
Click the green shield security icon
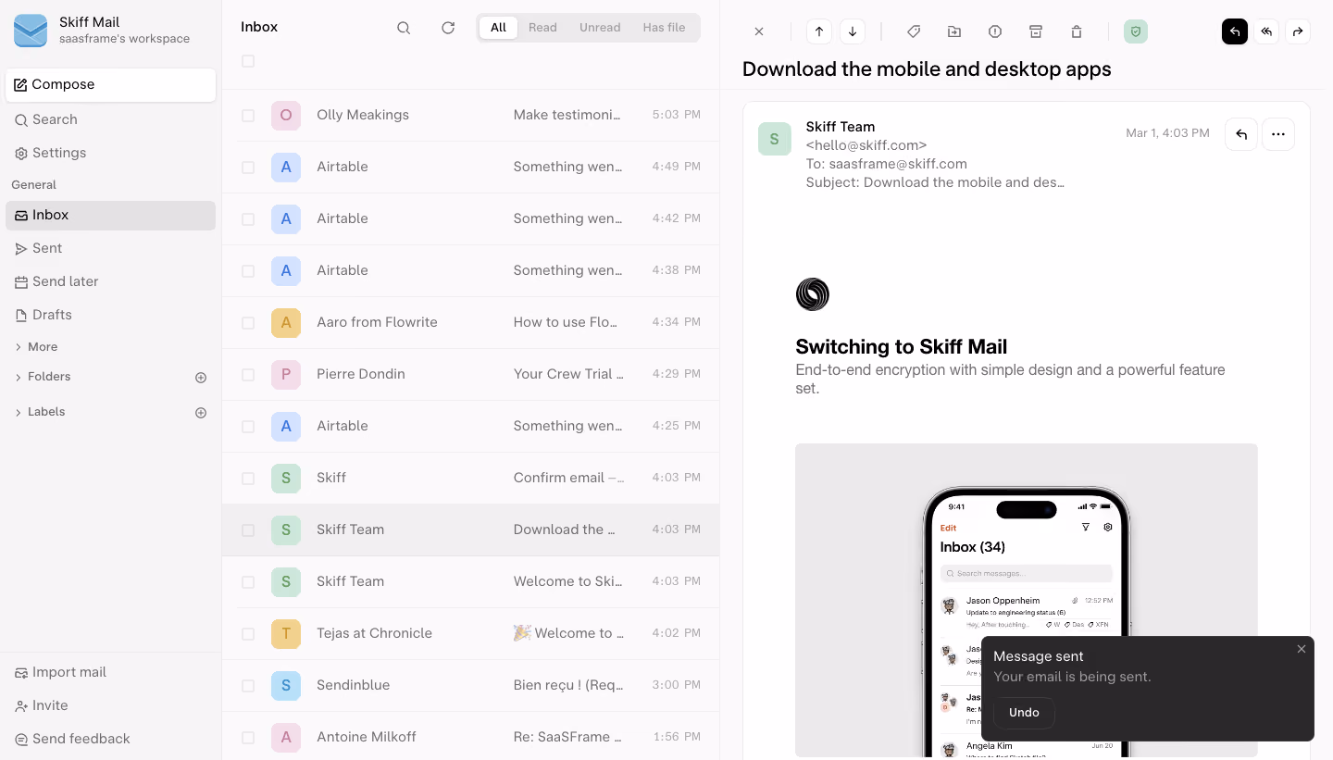1136,31
